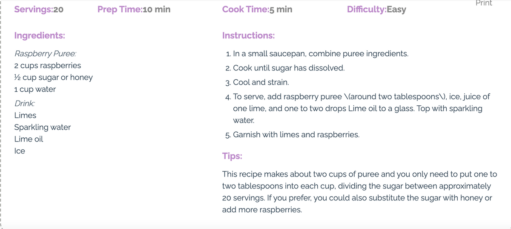The height and width of the screenshot is (229, 511).
Task: Click the Sparkling water ingredient
Action: 43,127
